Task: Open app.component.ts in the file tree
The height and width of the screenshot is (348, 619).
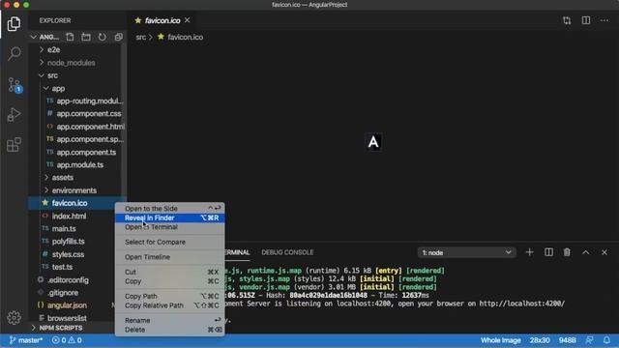Action: coord(86,153)
